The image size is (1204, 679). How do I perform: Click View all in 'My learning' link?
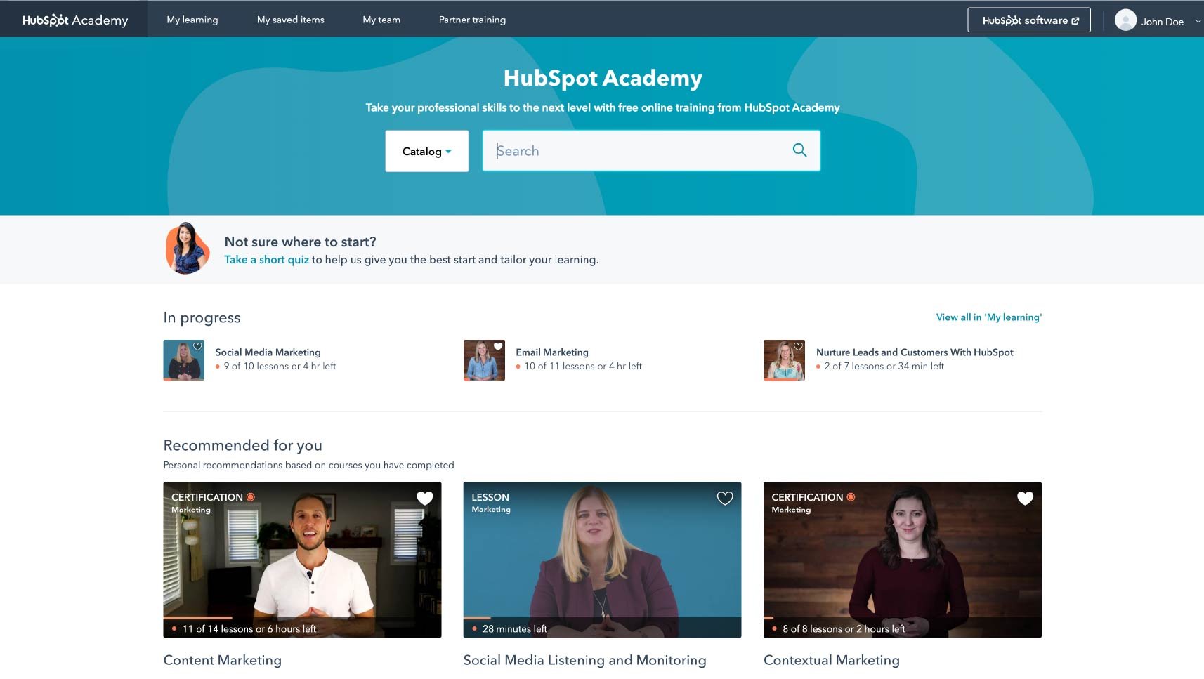pos(989,317)
